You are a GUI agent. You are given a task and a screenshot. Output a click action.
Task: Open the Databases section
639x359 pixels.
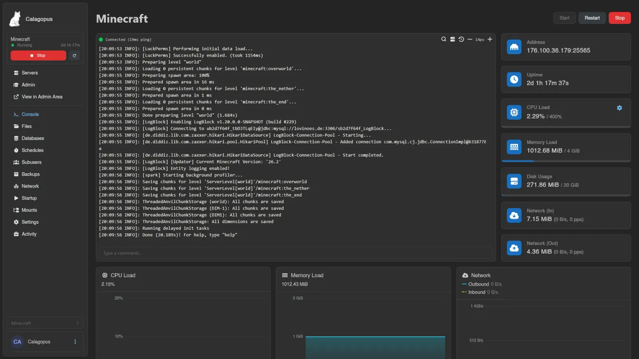tap(45, 138)
